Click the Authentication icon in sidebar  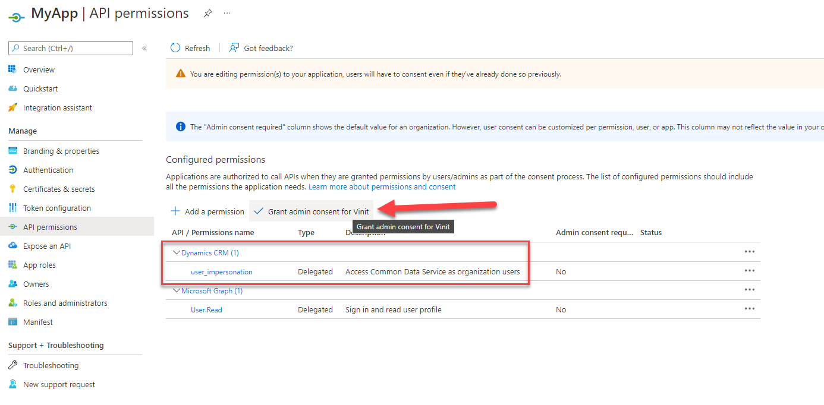[12, 170]
